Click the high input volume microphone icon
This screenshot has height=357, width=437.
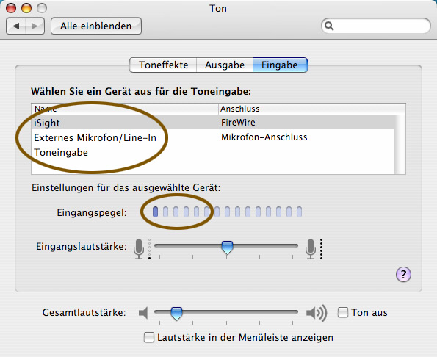click(x=311, y=249)
